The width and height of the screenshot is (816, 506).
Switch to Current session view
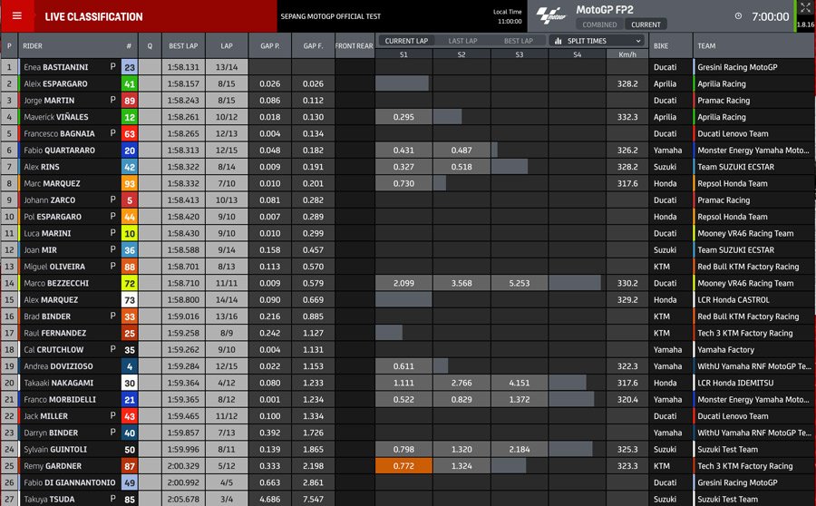click(x=646, y=24)
